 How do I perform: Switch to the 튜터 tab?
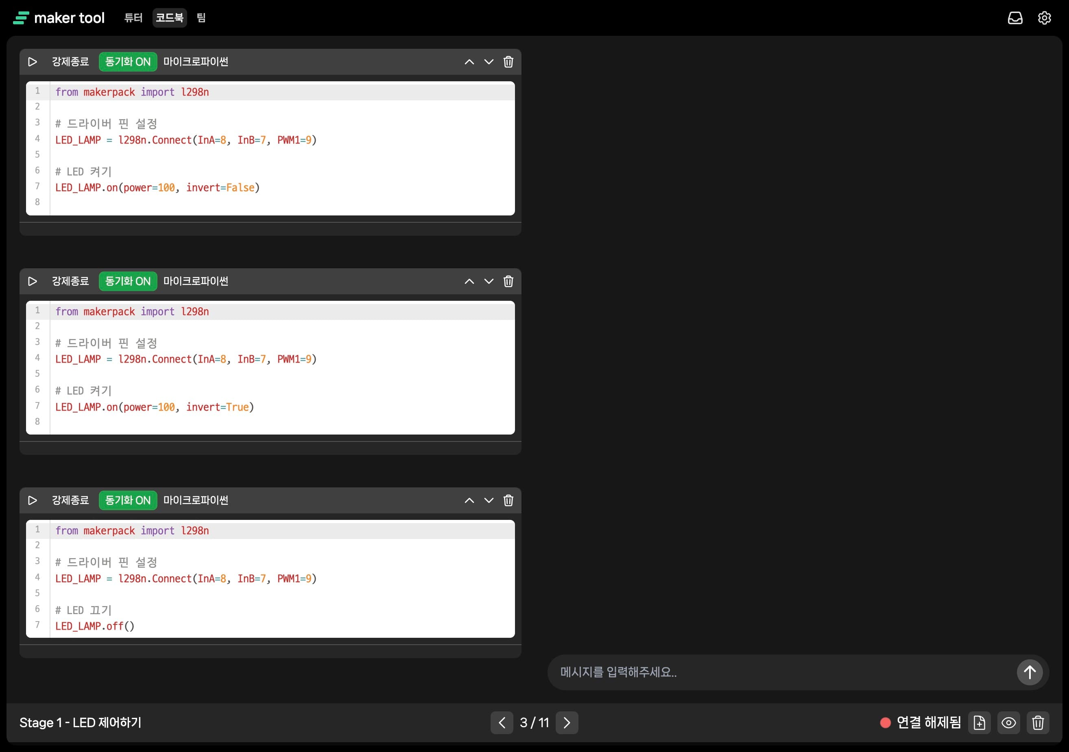point(133,18)
